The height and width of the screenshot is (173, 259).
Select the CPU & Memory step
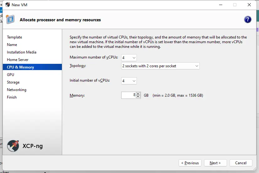[x=32, y=67]
